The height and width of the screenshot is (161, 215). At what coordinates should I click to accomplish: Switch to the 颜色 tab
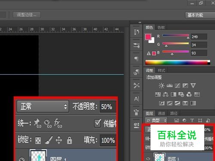click(149, 27)
